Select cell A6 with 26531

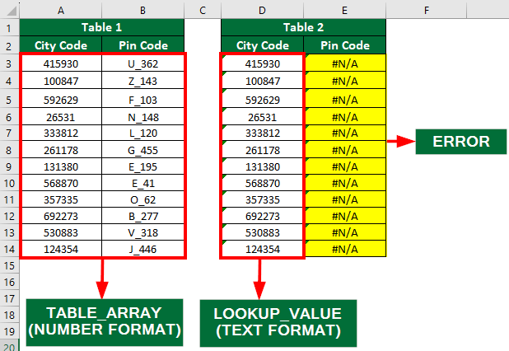coord(61,117)
